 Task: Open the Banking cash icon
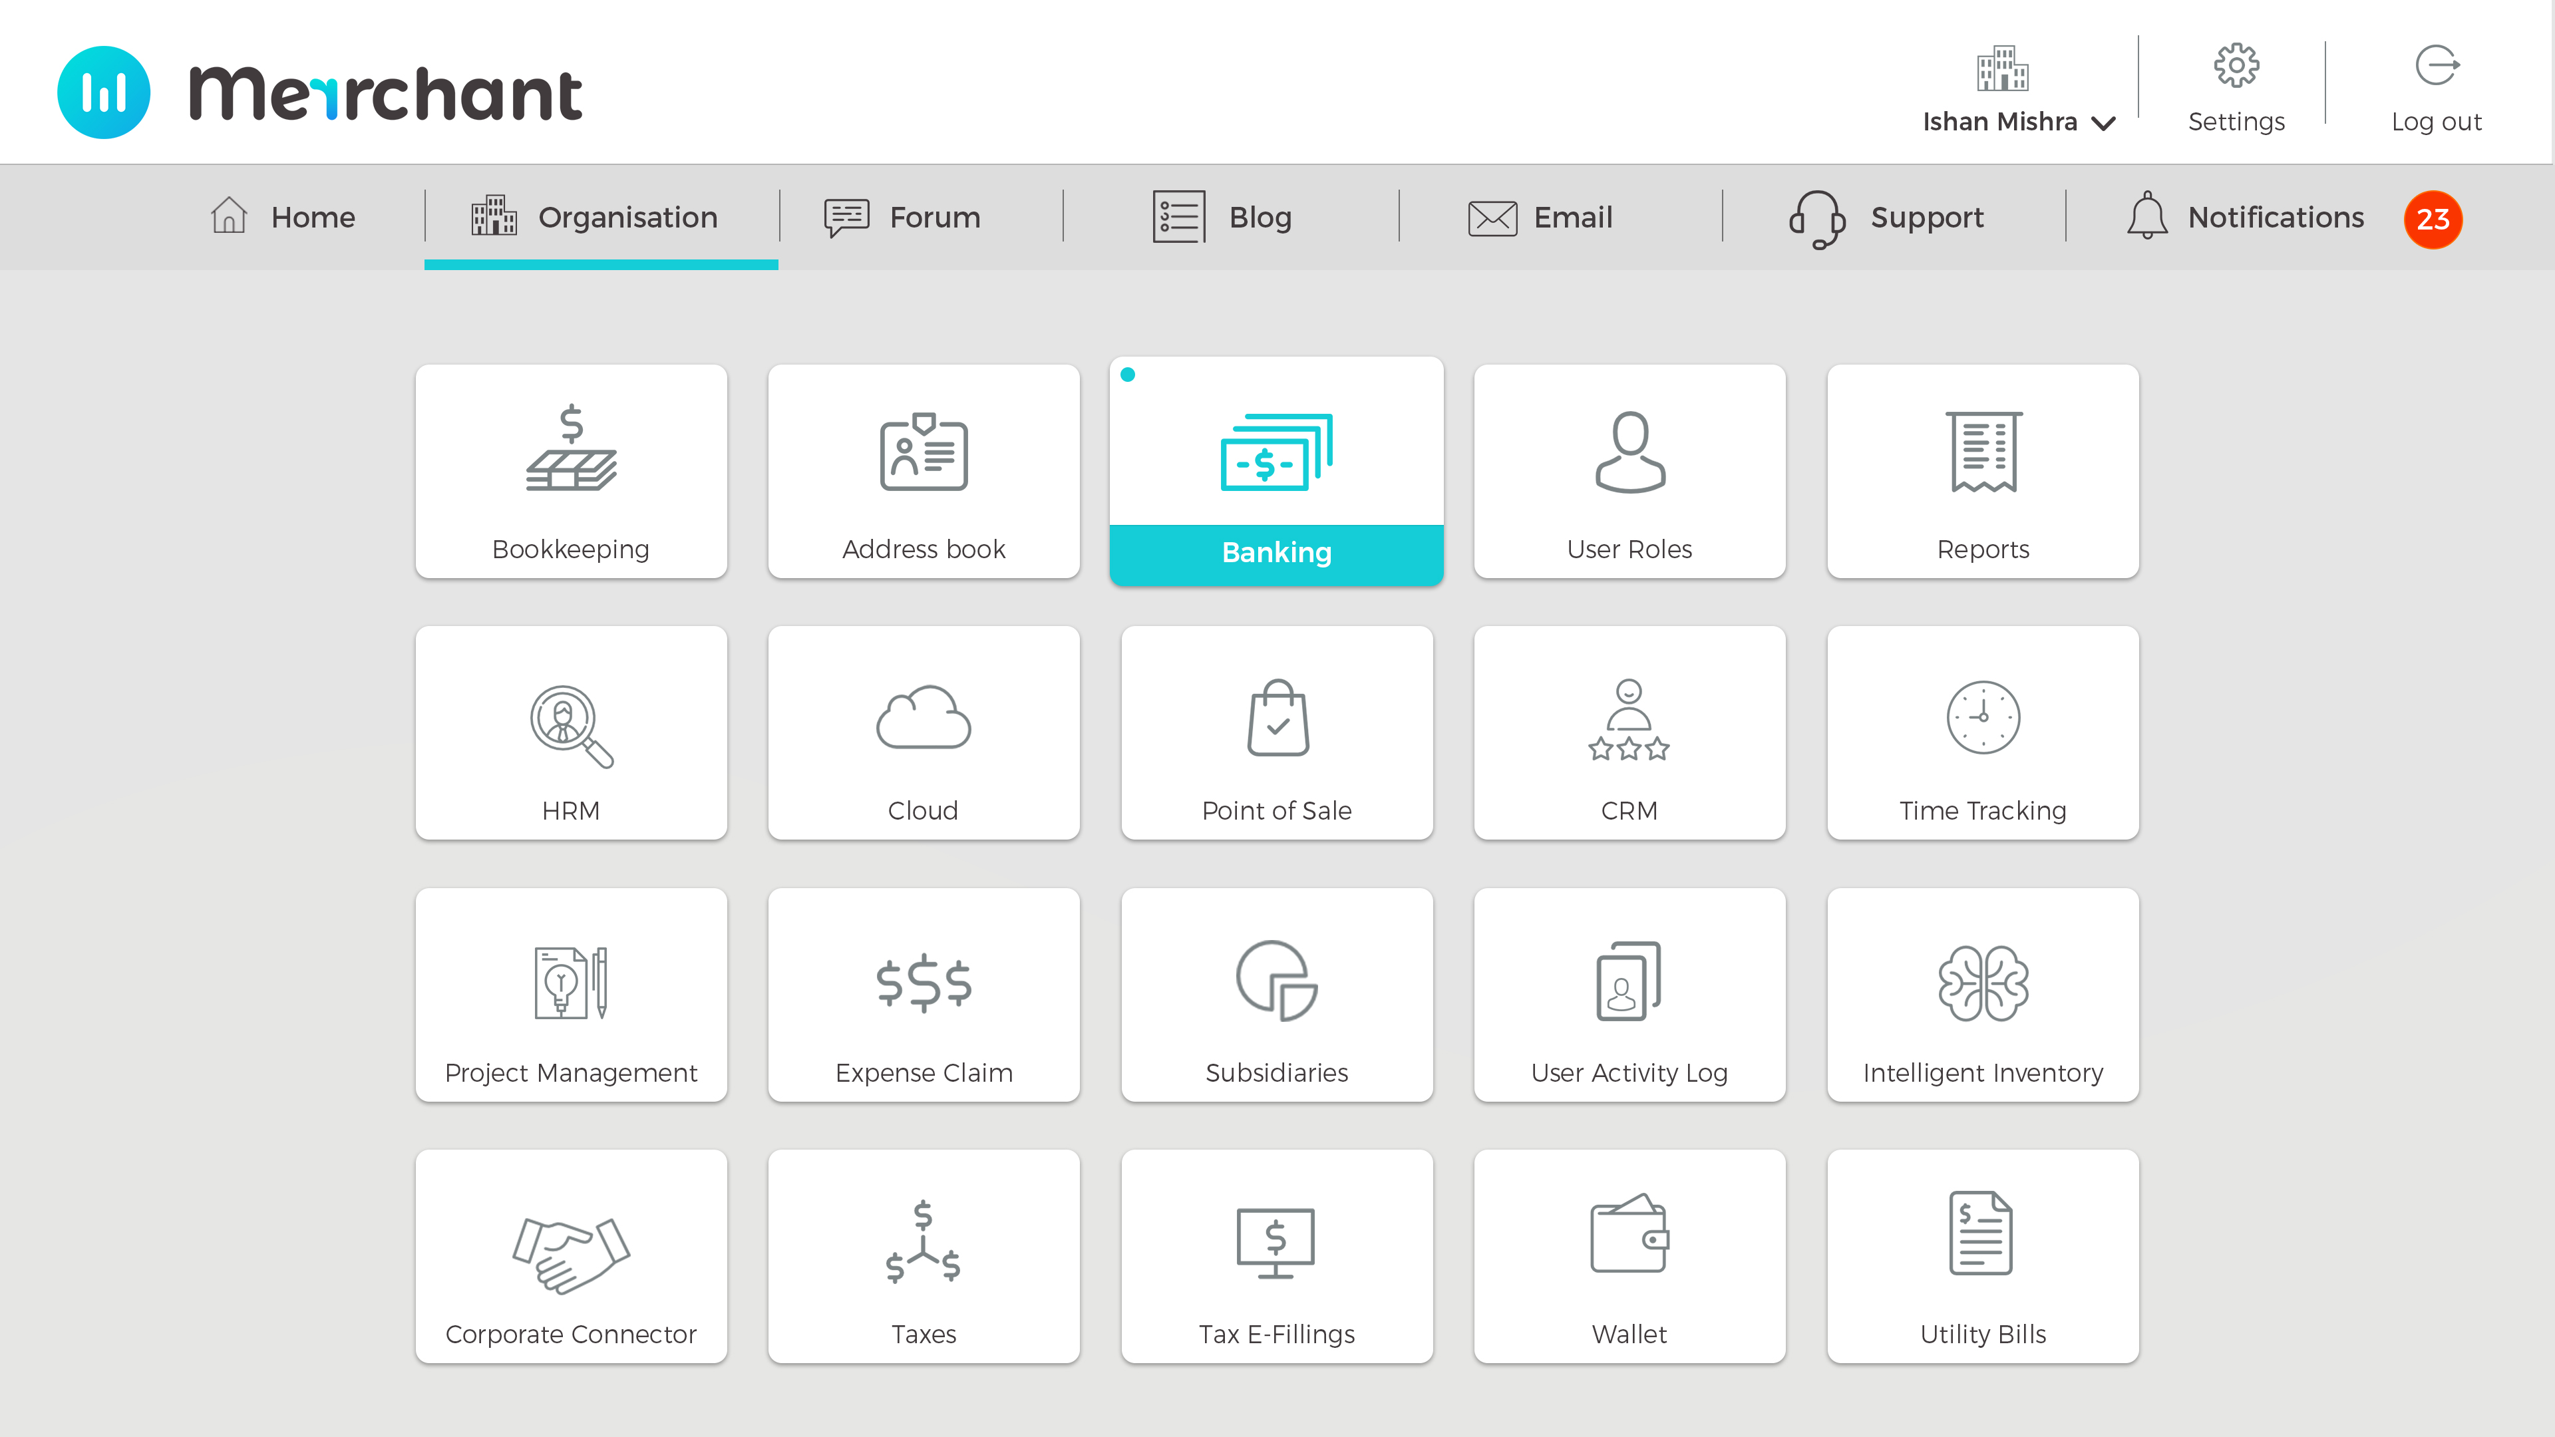click(1277, 452)
